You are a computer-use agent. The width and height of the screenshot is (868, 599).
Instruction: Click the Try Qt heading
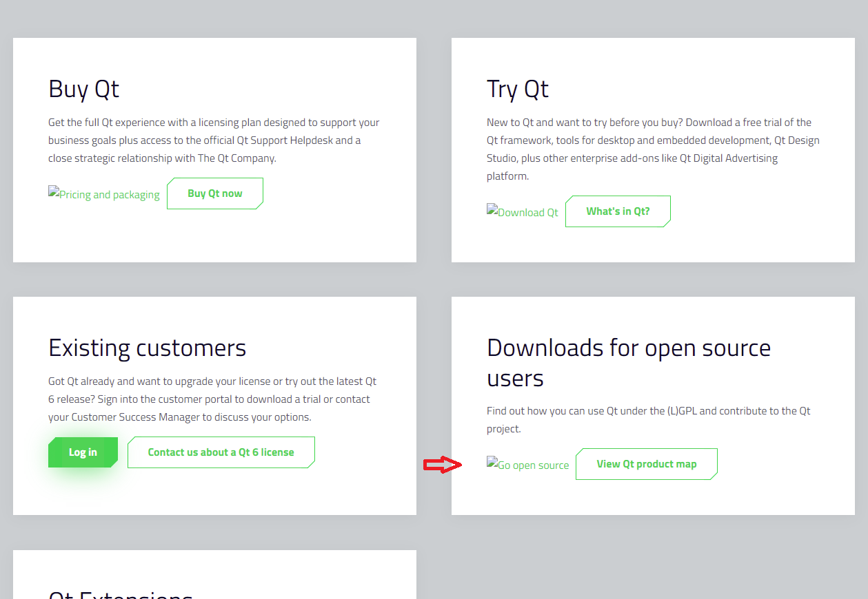(518, 89)
